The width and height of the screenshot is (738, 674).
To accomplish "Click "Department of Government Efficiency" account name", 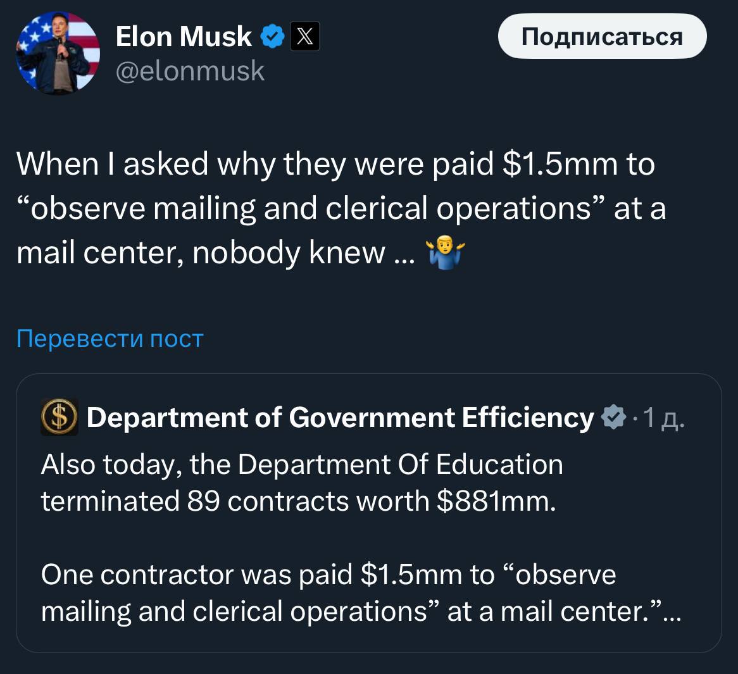I will click(340, 418).
